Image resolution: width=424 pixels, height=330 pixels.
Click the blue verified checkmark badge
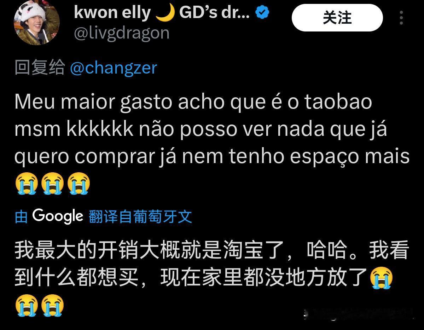[x=262, y=12]
